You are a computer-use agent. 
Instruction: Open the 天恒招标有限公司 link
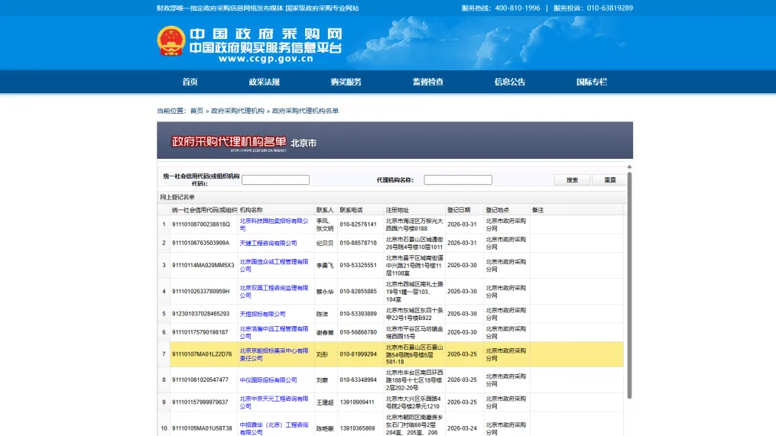[x=262, y=314]
